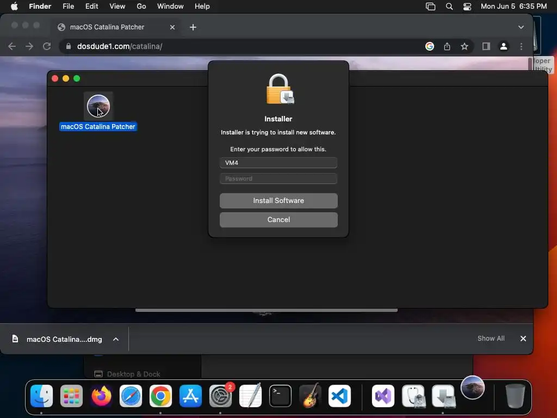Bookmark this page with the star icon

pyautogui.click(x=465, y=46)
